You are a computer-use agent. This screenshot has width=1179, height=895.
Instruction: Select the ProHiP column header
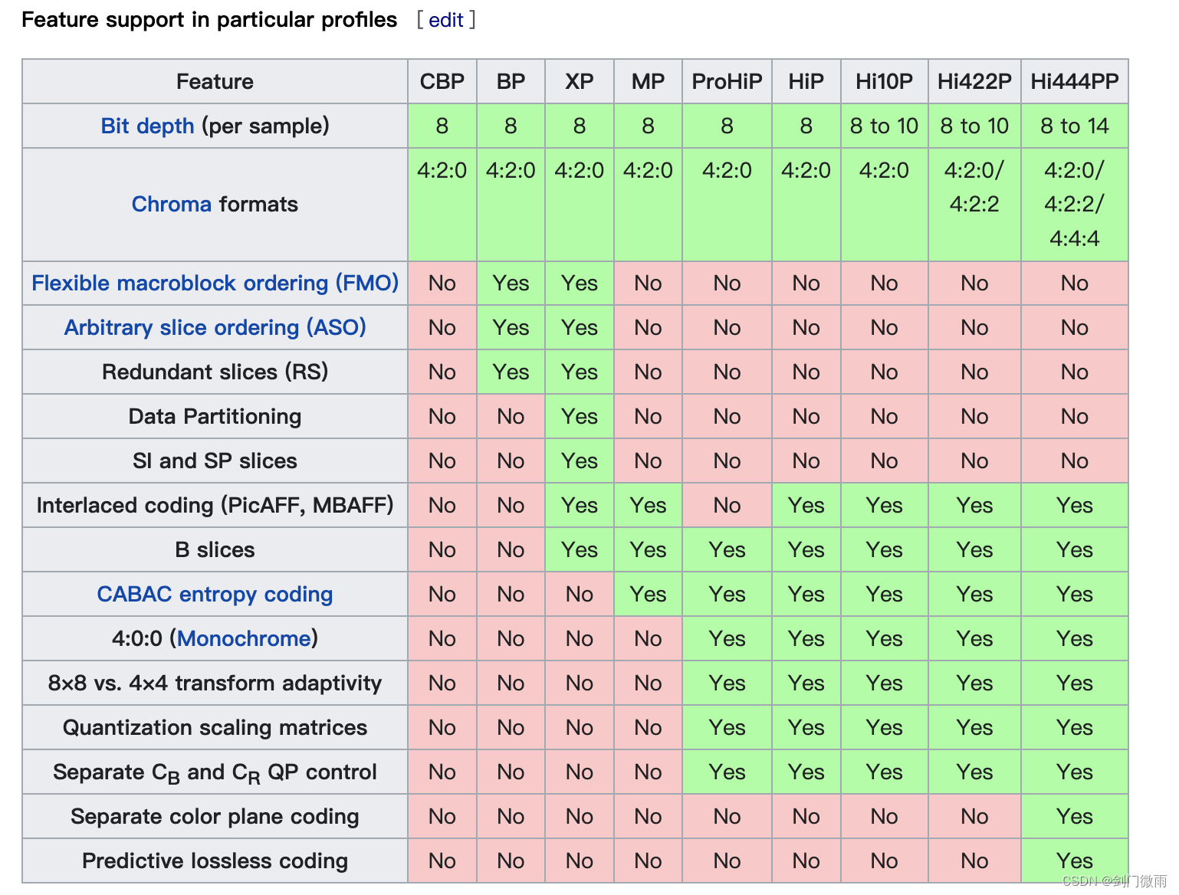click(x=727, y=81)
